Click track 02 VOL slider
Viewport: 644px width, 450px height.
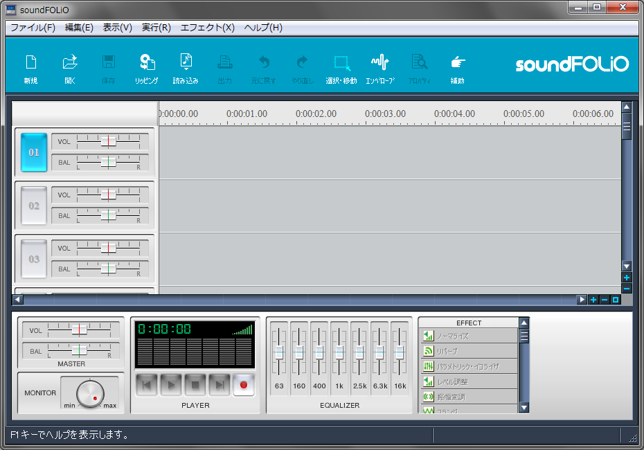pos(109,195)
